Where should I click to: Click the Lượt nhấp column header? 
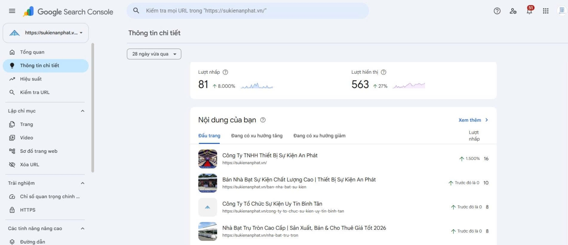(x=474, y=136)
